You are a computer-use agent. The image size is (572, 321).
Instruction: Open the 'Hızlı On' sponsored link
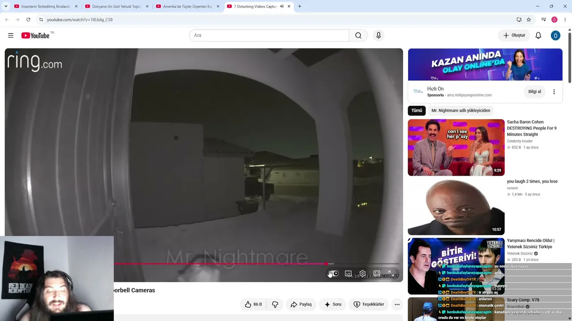point(435,89)
